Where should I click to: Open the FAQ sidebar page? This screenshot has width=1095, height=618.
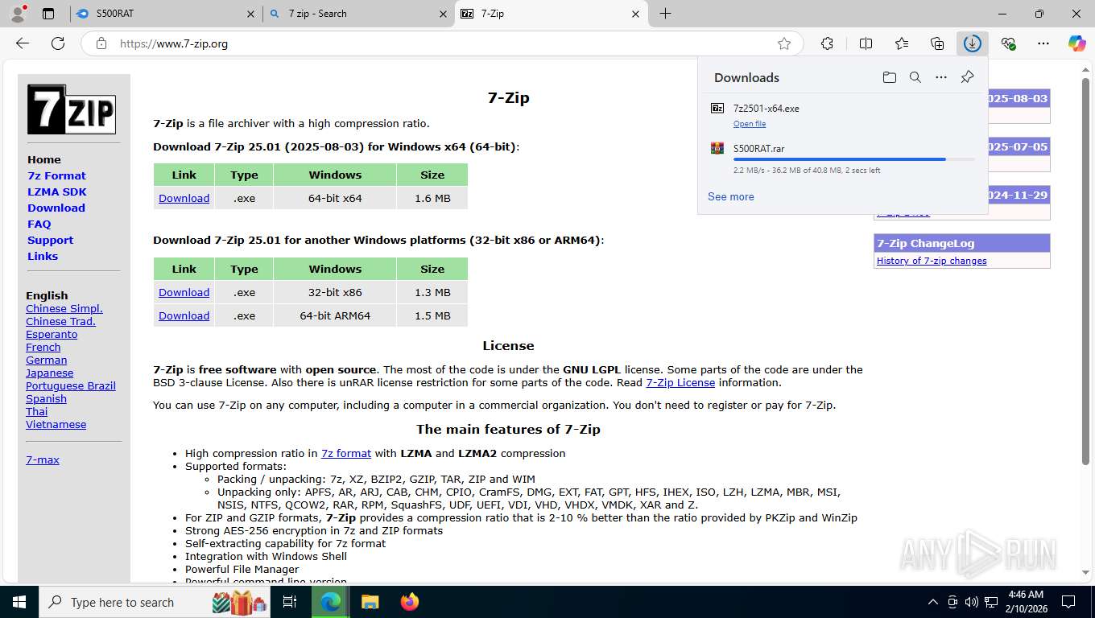pyautogui.click(x=39, y=224)
